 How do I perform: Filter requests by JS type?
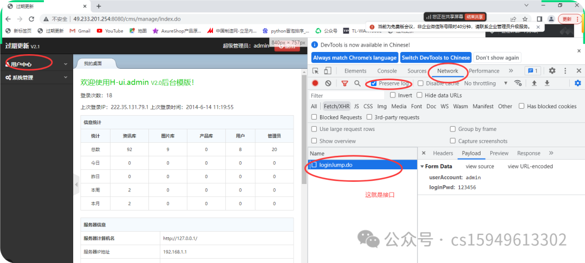click(356, 106)
